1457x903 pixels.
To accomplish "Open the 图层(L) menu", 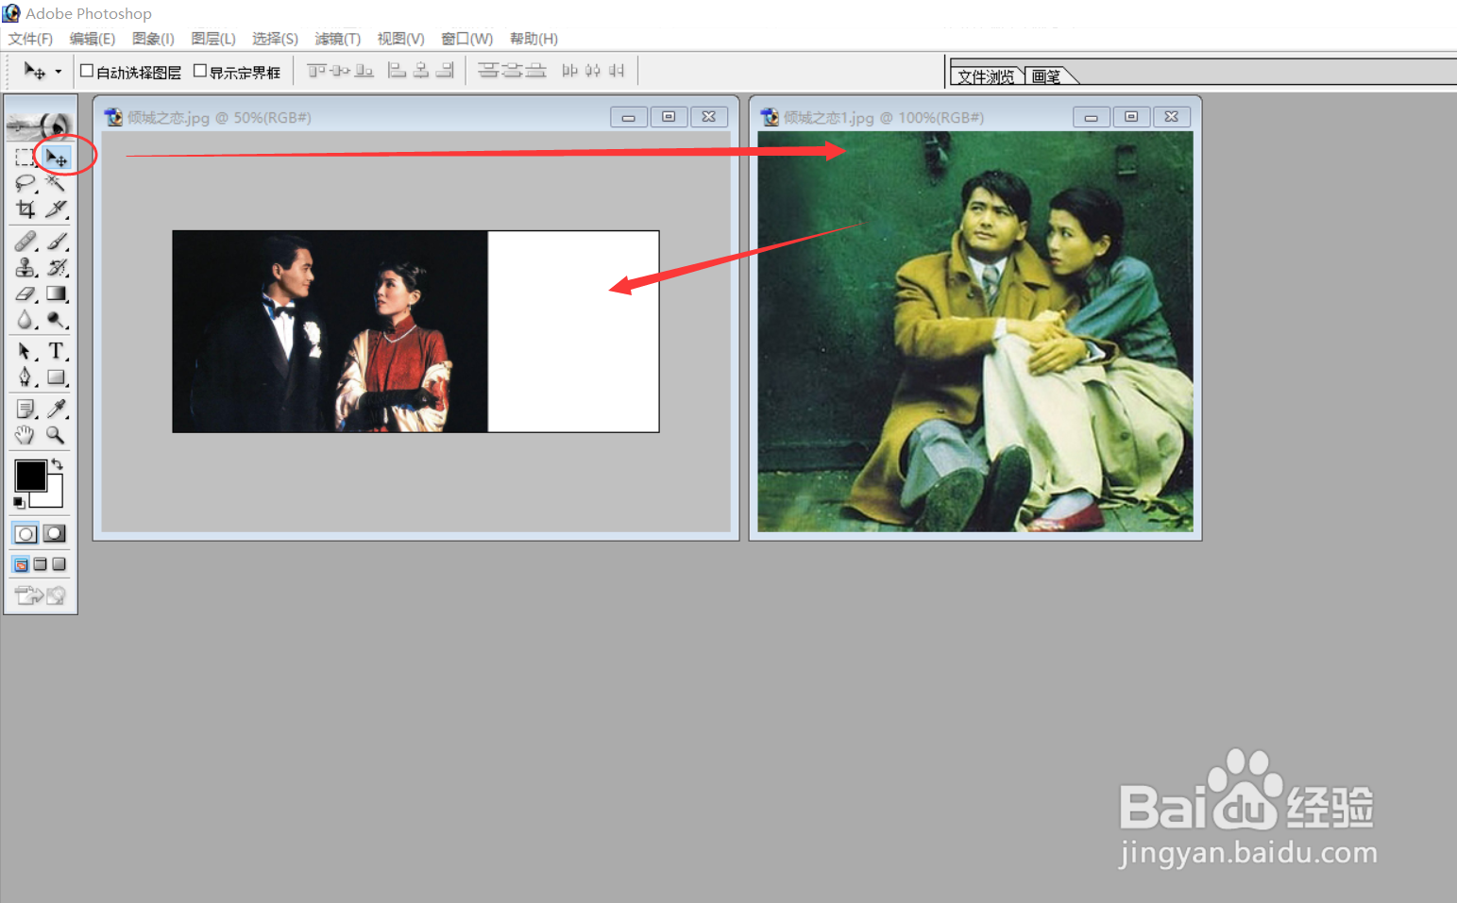I will 213,39.
